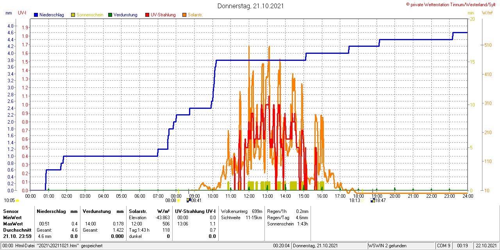Click the UV-I axis unit label
Screen dimensions: 500x250
tap(22, 13)
